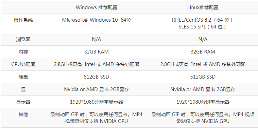Select the 硬盘 row label
The width and height of the screenshot is (258, 128).
[x=23, y=77]
